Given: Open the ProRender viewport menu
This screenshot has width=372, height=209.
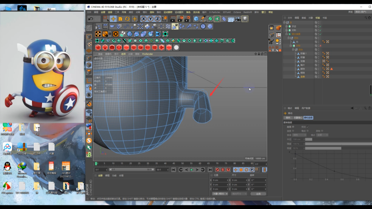Looking at the screenshot, I should pyautogui.click(x=147, y=54).
